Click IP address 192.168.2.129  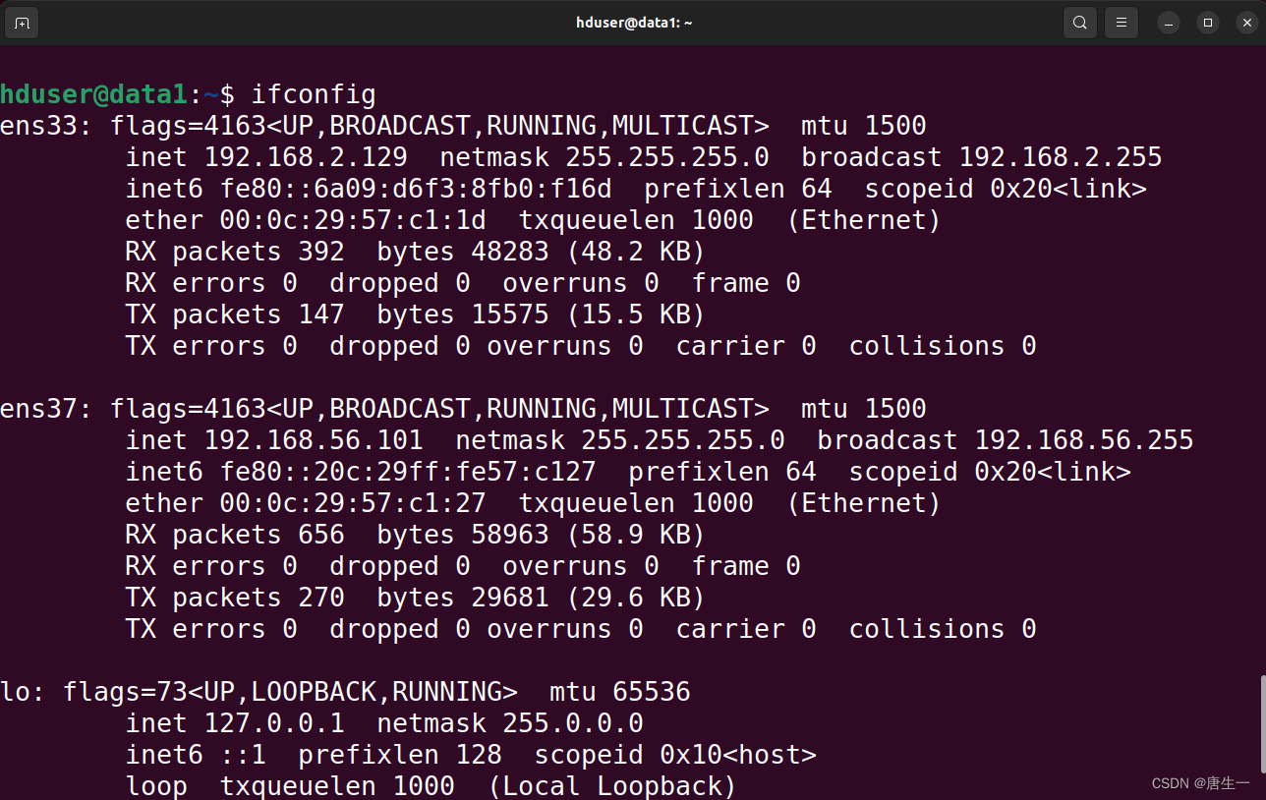click(306, 157)
